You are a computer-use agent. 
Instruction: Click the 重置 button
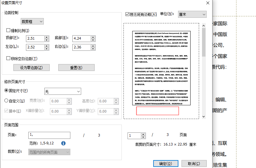coord(76,67)
